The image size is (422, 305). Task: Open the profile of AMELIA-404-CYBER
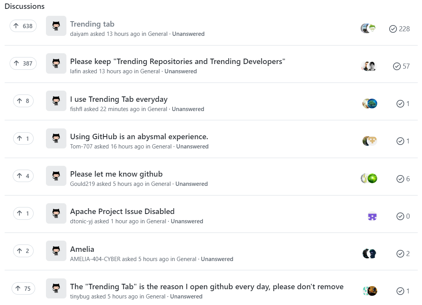(x=95, y=259)
